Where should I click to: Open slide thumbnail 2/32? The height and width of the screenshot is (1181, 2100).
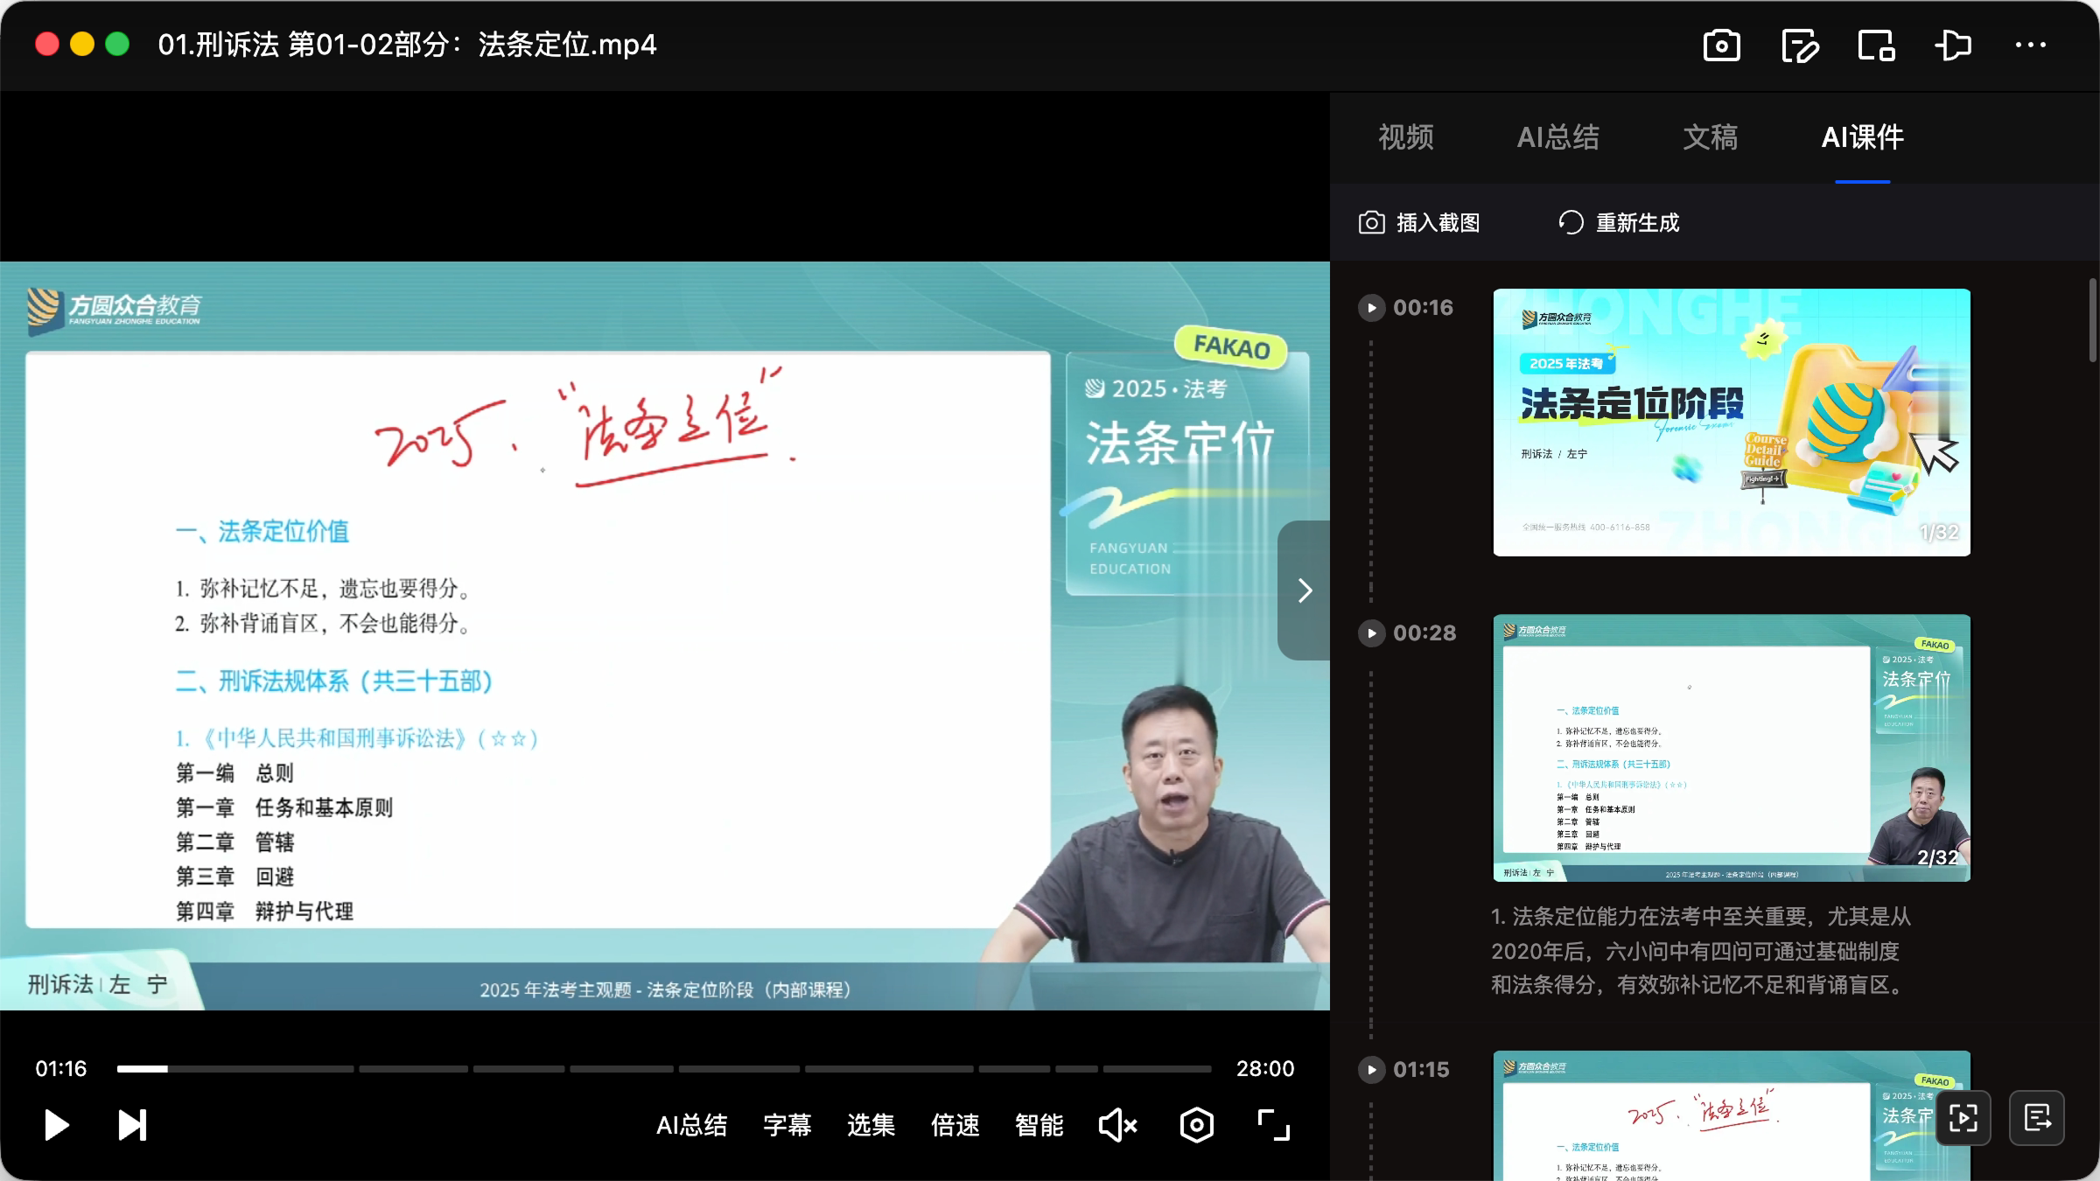coord(1732,748)
